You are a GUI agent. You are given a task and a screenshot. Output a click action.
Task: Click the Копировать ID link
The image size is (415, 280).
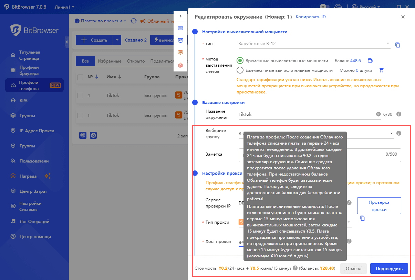(x=311, y=17)
